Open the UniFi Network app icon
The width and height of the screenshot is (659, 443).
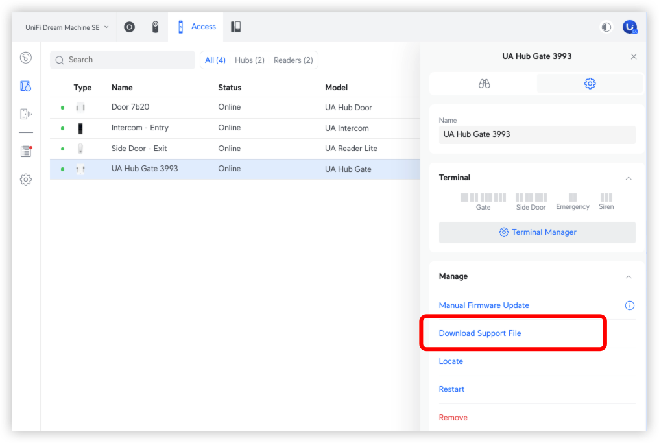(x=130, y=27)
